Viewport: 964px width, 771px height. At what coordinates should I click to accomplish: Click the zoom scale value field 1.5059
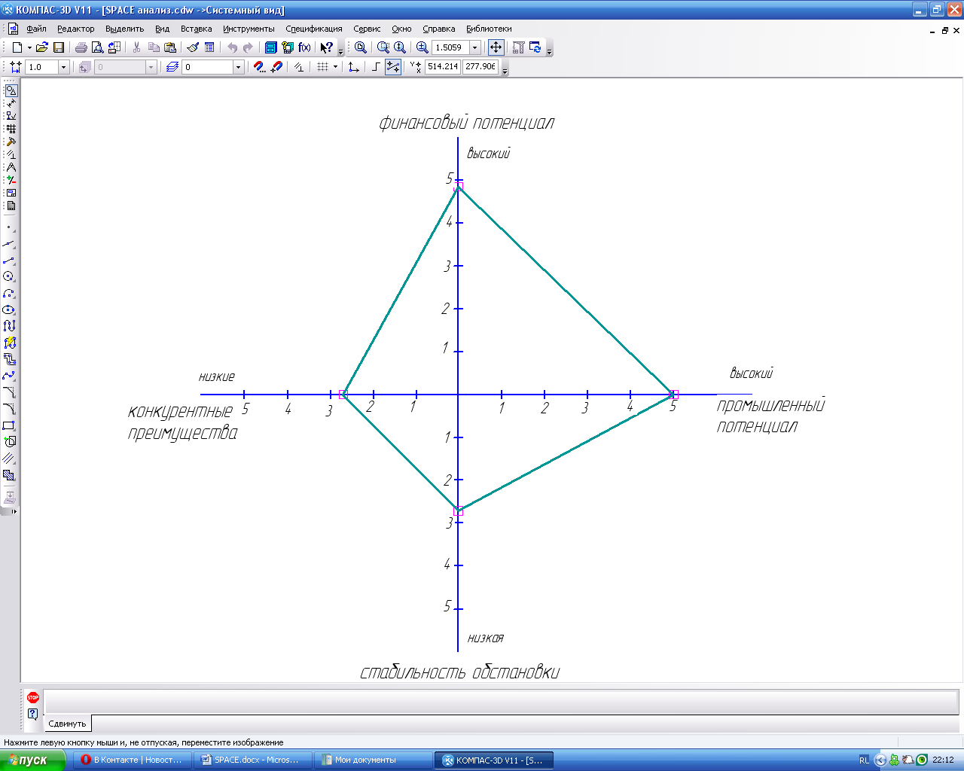click(451, 47)
